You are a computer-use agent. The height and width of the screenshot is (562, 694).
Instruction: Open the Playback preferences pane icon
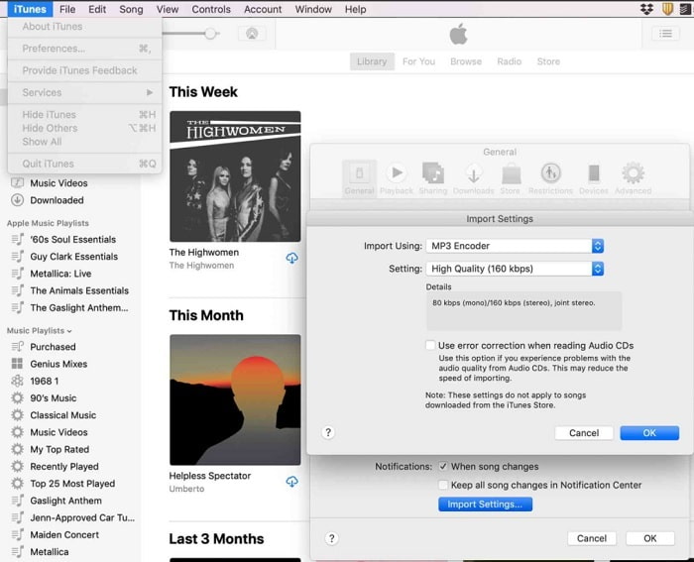396,175
